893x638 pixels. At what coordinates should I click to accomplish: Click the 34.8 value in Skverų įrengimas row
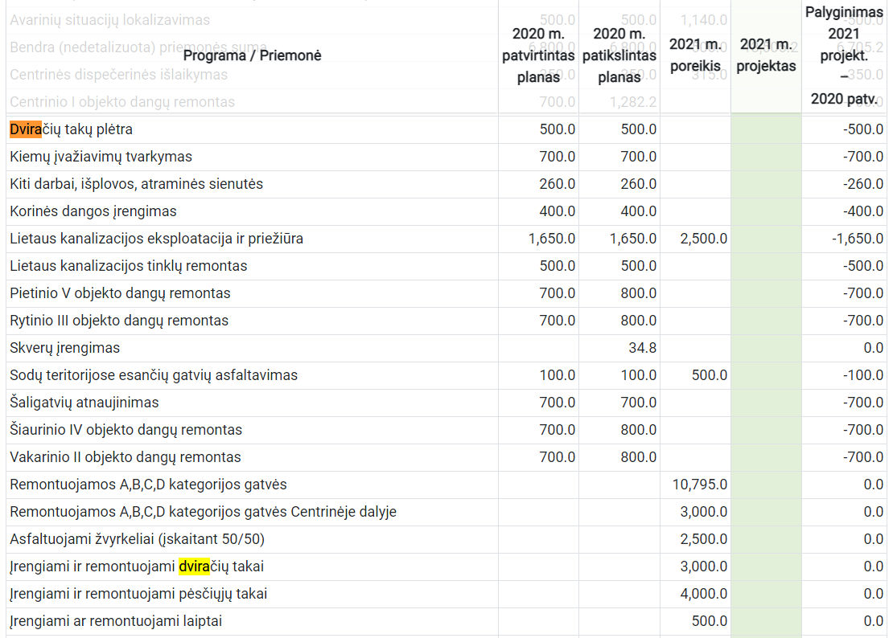(x=642, y=348)
